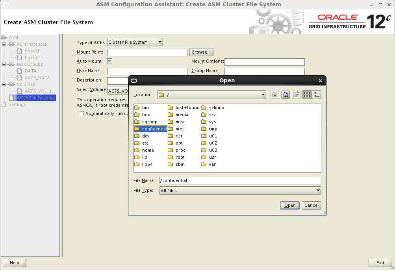This screenshot has width=395, height=271.
Task: Select the tmp folder icon
Action: (x=204, y=129)
